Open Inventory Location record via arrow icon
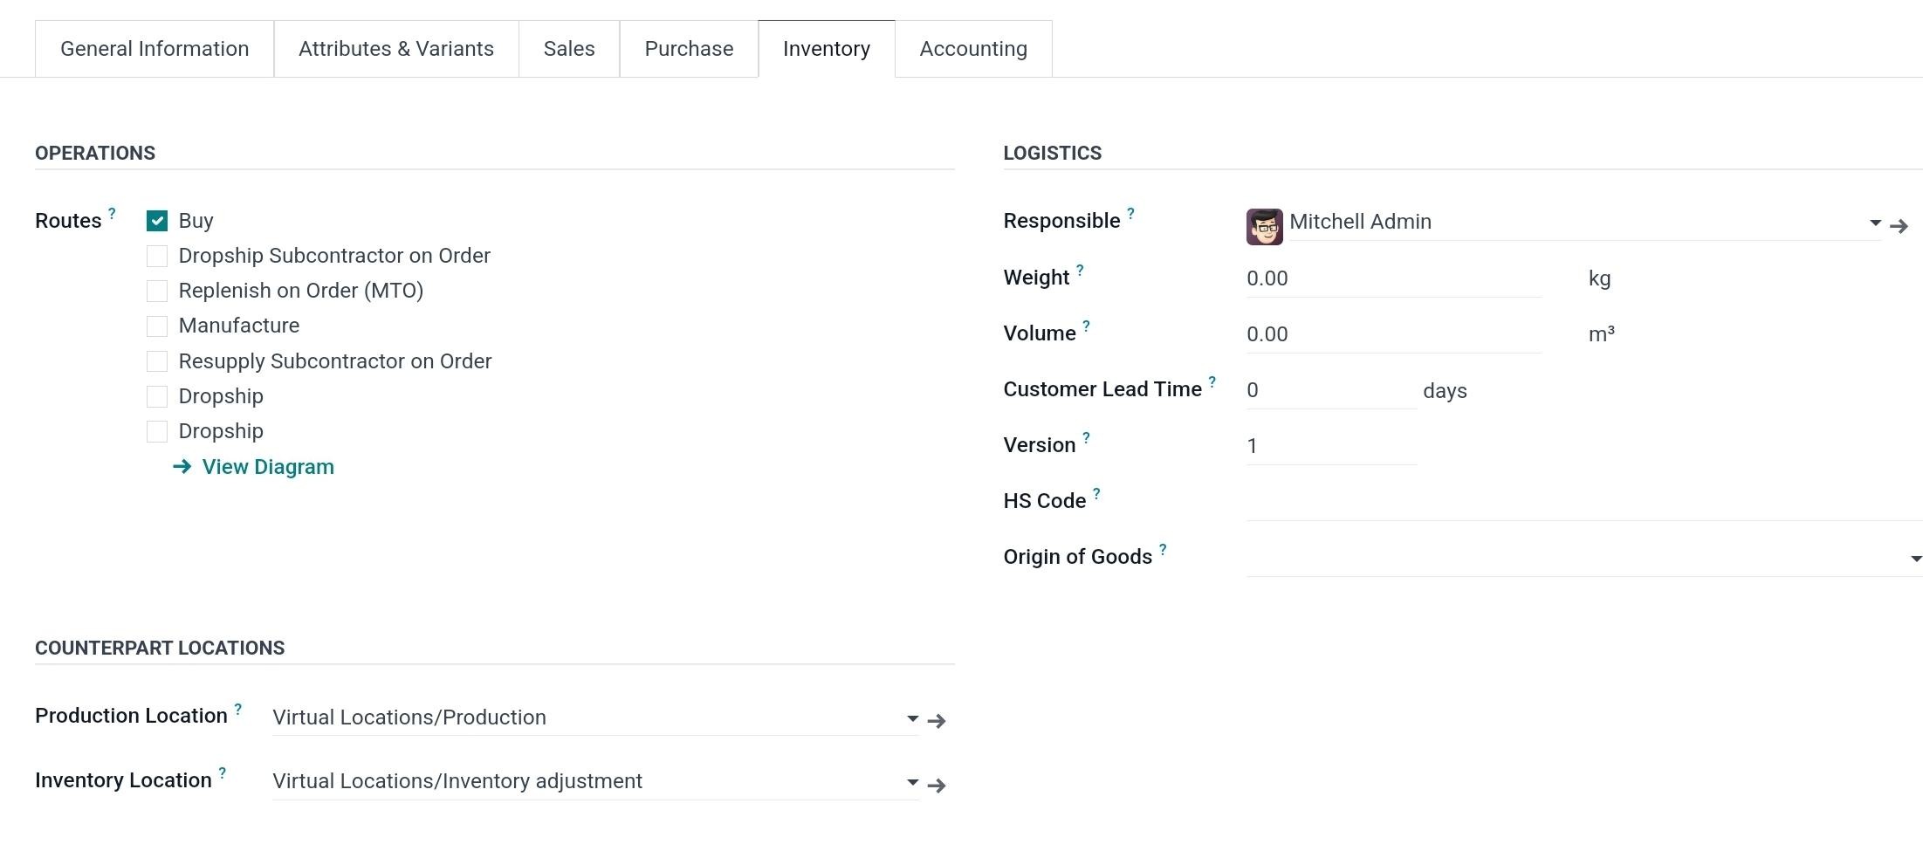 (x=937, y=786)
